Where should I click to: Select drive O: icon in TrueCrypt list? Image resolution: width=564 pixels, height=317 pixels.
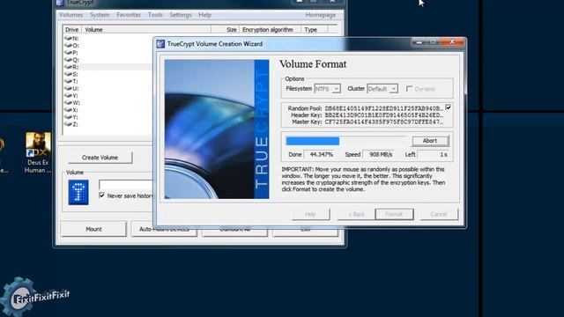point(68,45)
